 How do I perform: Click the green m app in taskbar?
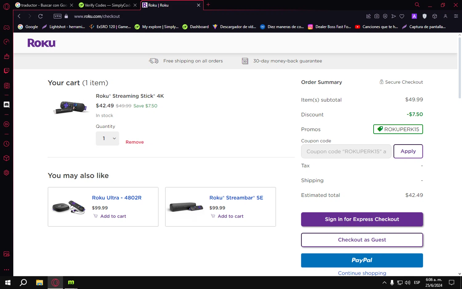point(71,283)
